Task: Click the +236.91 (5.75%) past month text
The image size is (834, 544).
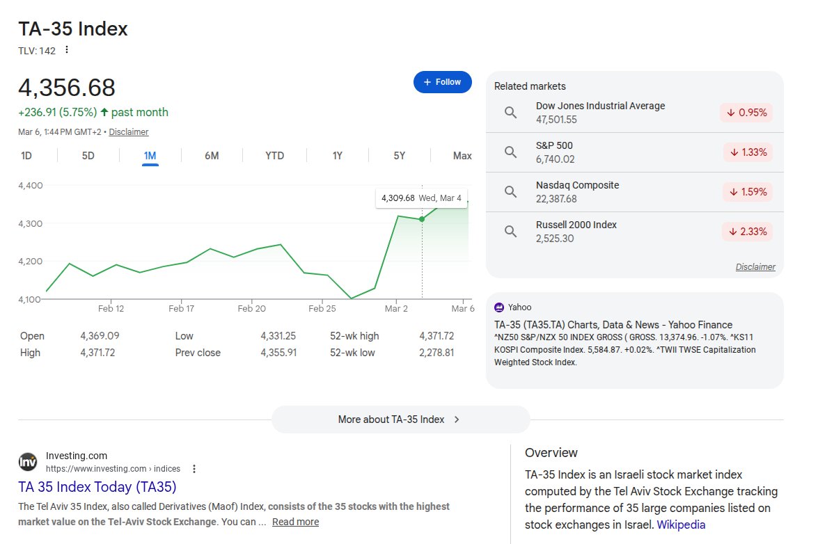Action: (93, 112)
